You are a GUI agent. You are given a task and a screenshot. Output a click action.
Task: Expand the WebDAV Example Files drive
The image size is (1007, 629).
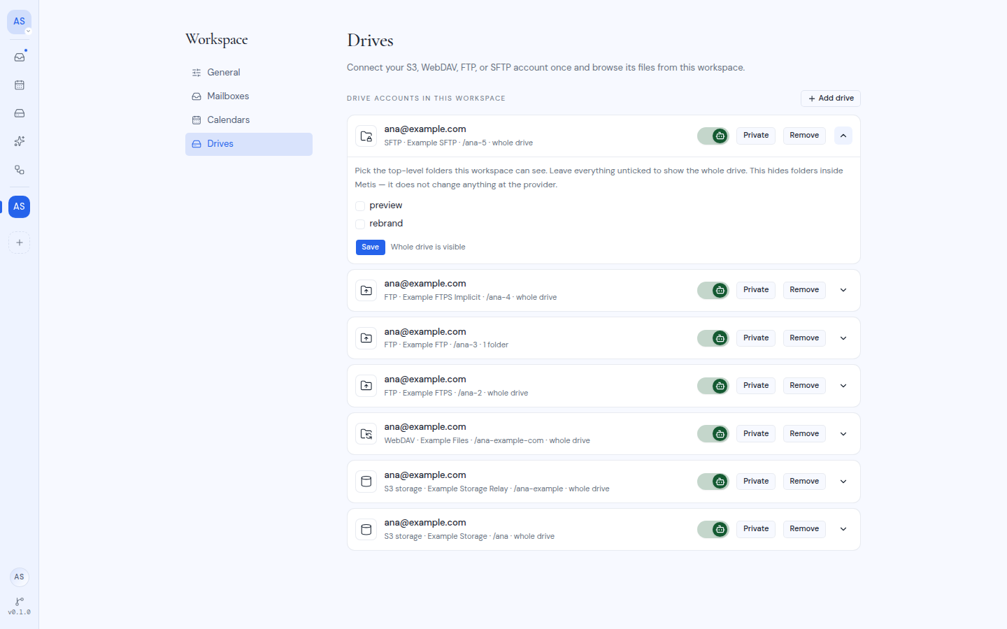click(843, 434)
